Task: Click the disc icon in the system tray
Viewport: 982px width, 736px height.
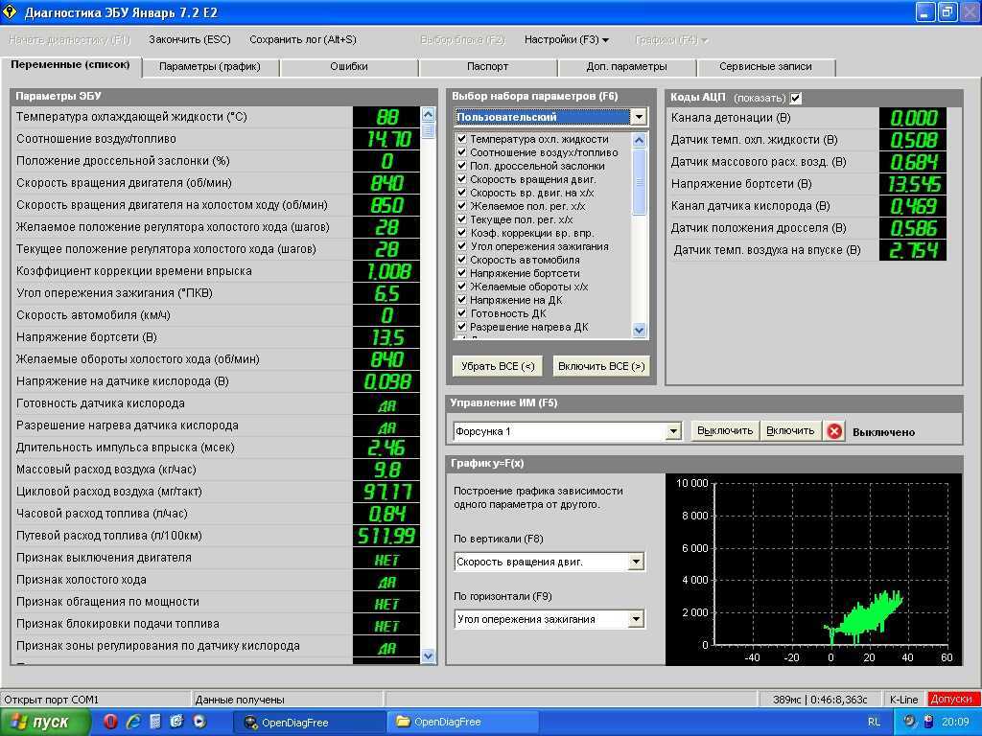Action: coord(910,722)
